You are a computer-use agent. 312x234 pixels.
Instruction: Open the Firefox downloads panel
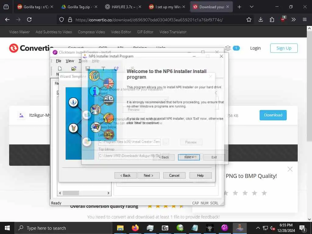click(261, 19)
